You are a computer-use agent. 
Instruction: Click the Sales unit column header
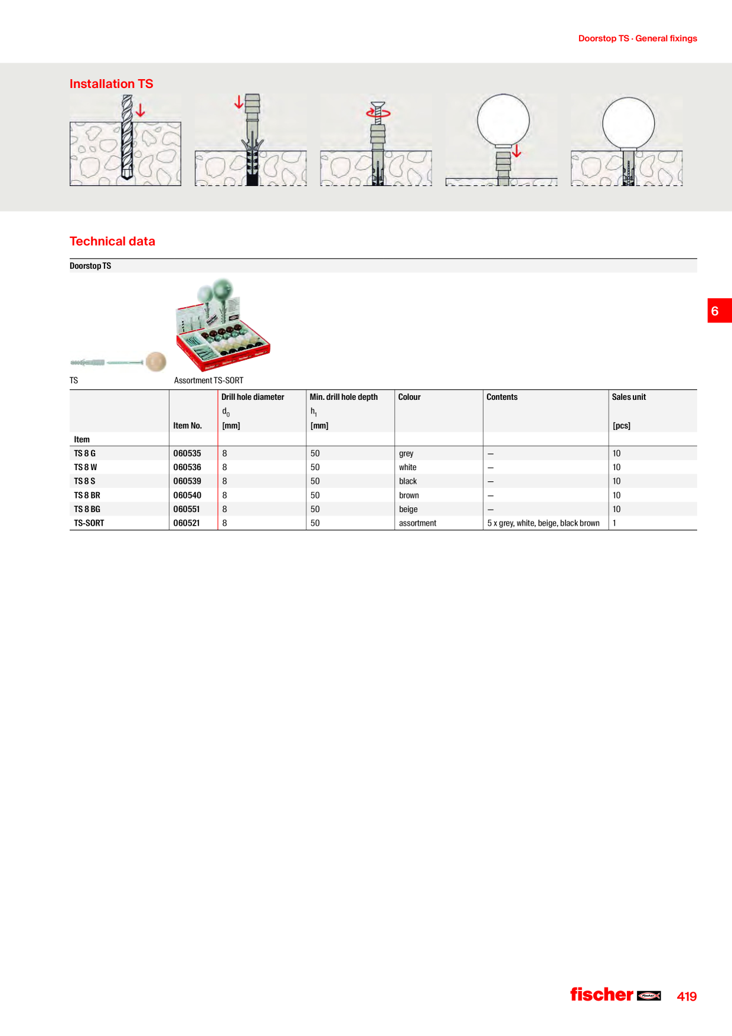[x=629, y=397]
